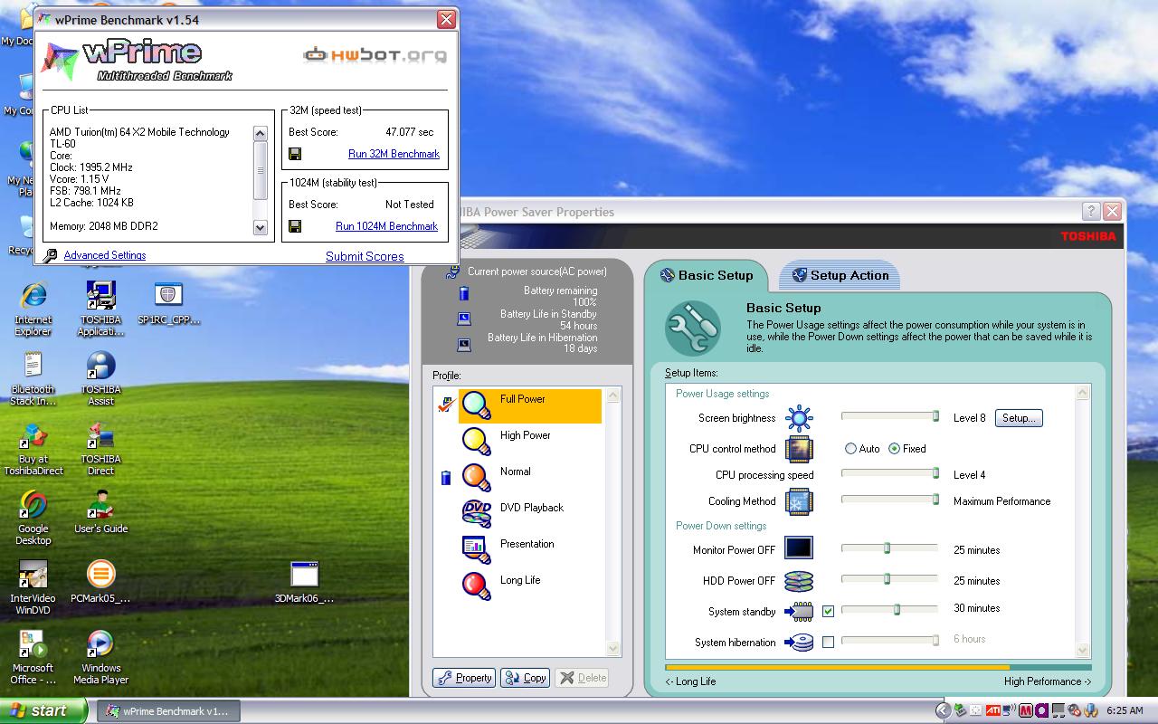1158x724 pixels.
Task: Click the brightness Setup... button
Action: click(1019, 418)
